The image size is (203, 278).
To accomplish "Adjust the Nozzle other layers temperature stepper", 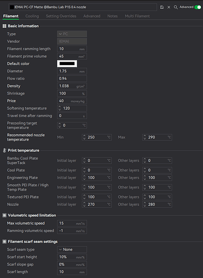I will (x=145, y=205).
